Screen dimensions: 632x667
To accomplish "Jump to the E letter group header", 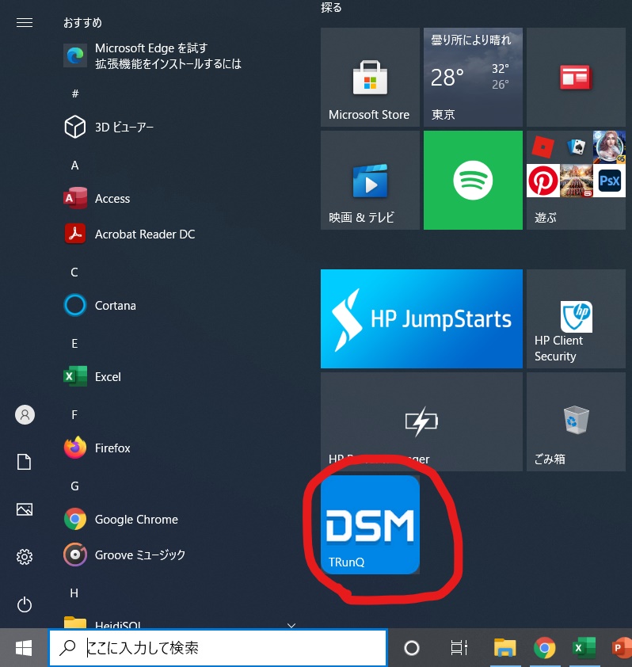I will pos(74,343).
